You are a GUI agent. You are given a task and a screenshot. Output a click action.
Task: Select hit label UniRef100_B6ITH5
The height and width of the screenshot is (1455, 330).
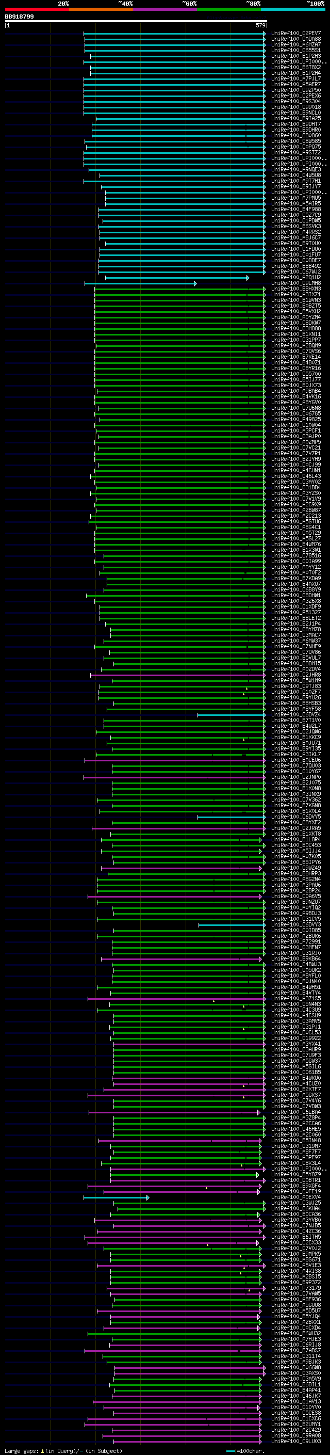tap(296, 1237)
